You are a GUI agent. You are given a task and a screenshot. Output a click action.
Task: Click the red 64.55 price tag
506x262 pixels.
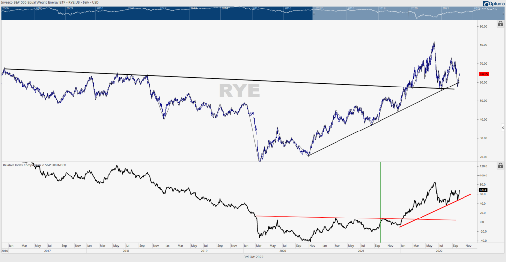click(483, 74)
